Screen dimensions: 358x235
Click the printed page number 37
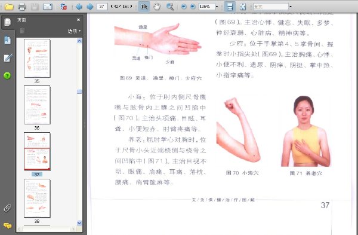point(325,205)
